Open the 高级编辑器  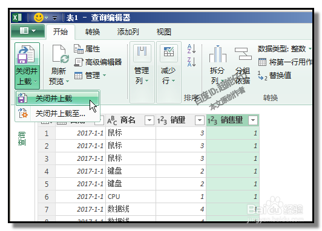(98, 62)
